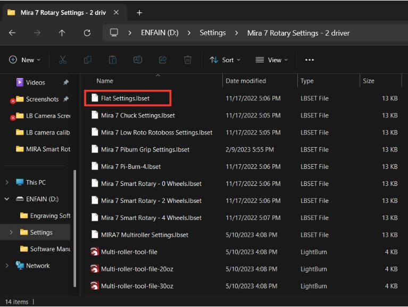This screenshot has height=307, width=408.
Task: Select Mira 7 Smart Rotary - 2 Wheels.lbset
Action: click(x=151, y=201)
